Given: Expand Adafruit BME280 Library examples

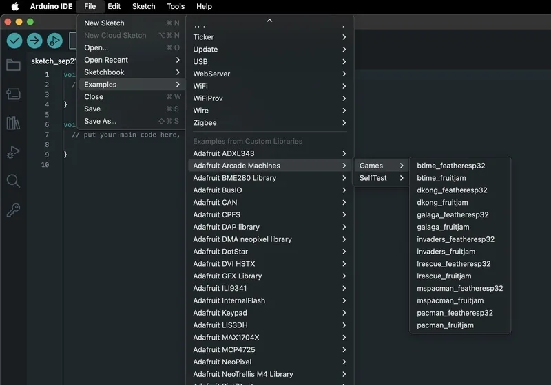Looking at the screenshot, I should tap(269, 178).
